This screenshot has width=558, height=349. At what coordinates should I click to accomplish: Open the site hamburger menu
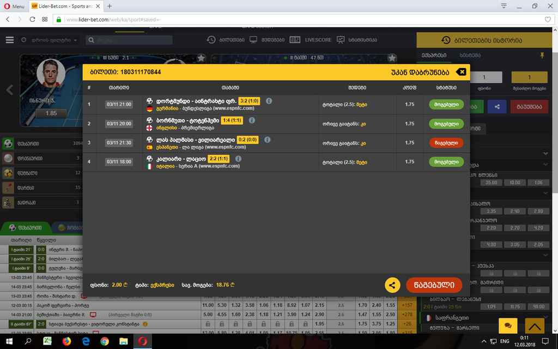tap(10, 40)
